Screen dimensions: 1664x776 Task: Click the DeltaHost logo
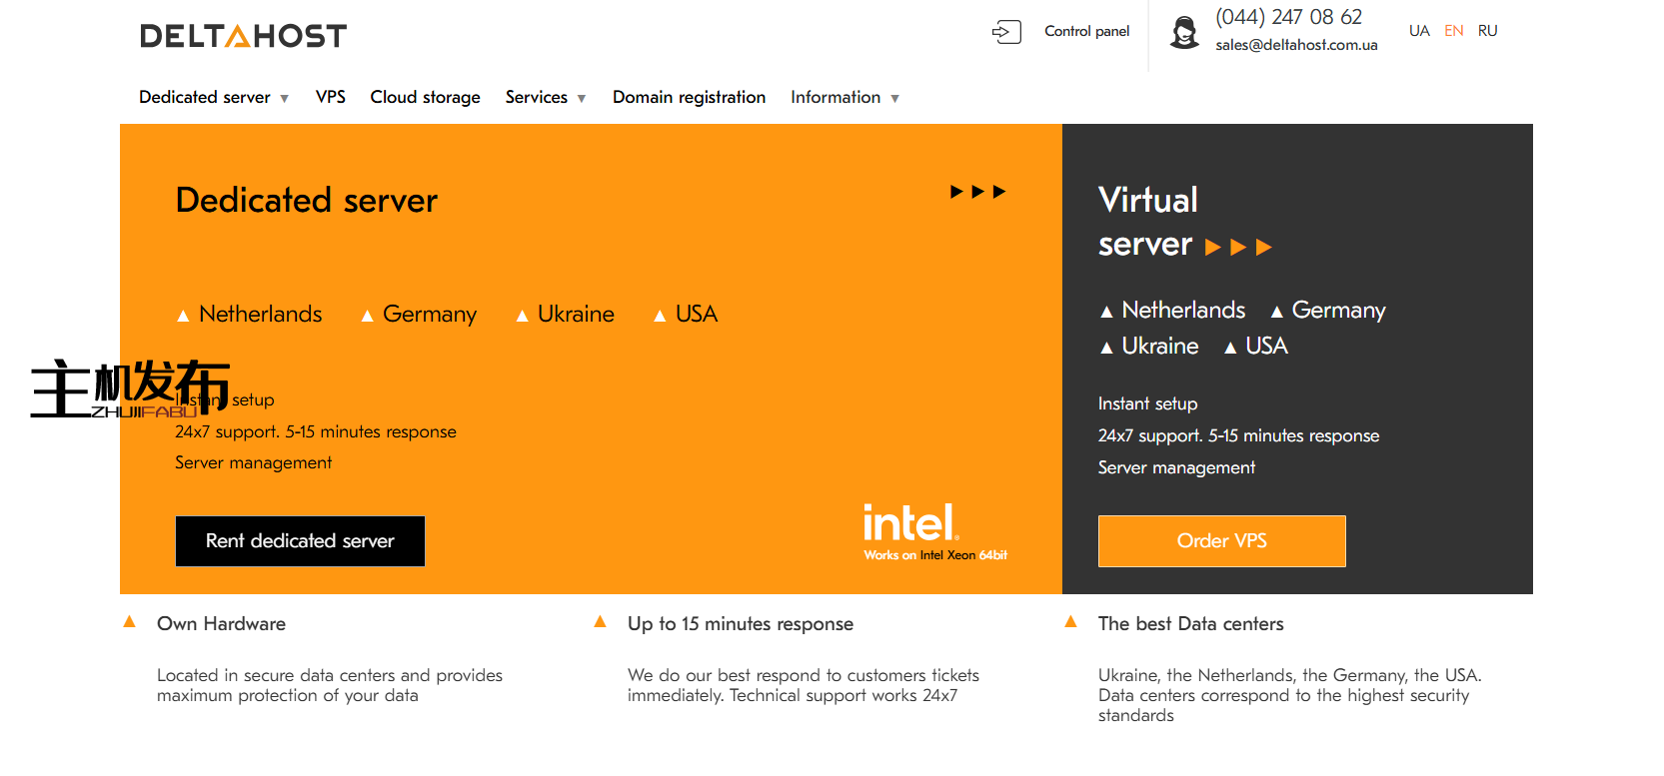pyautogui.click(x=243, y=36)
